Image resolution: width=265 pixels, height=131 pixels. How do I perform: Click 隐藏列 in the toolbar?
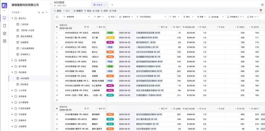(78, 11)
